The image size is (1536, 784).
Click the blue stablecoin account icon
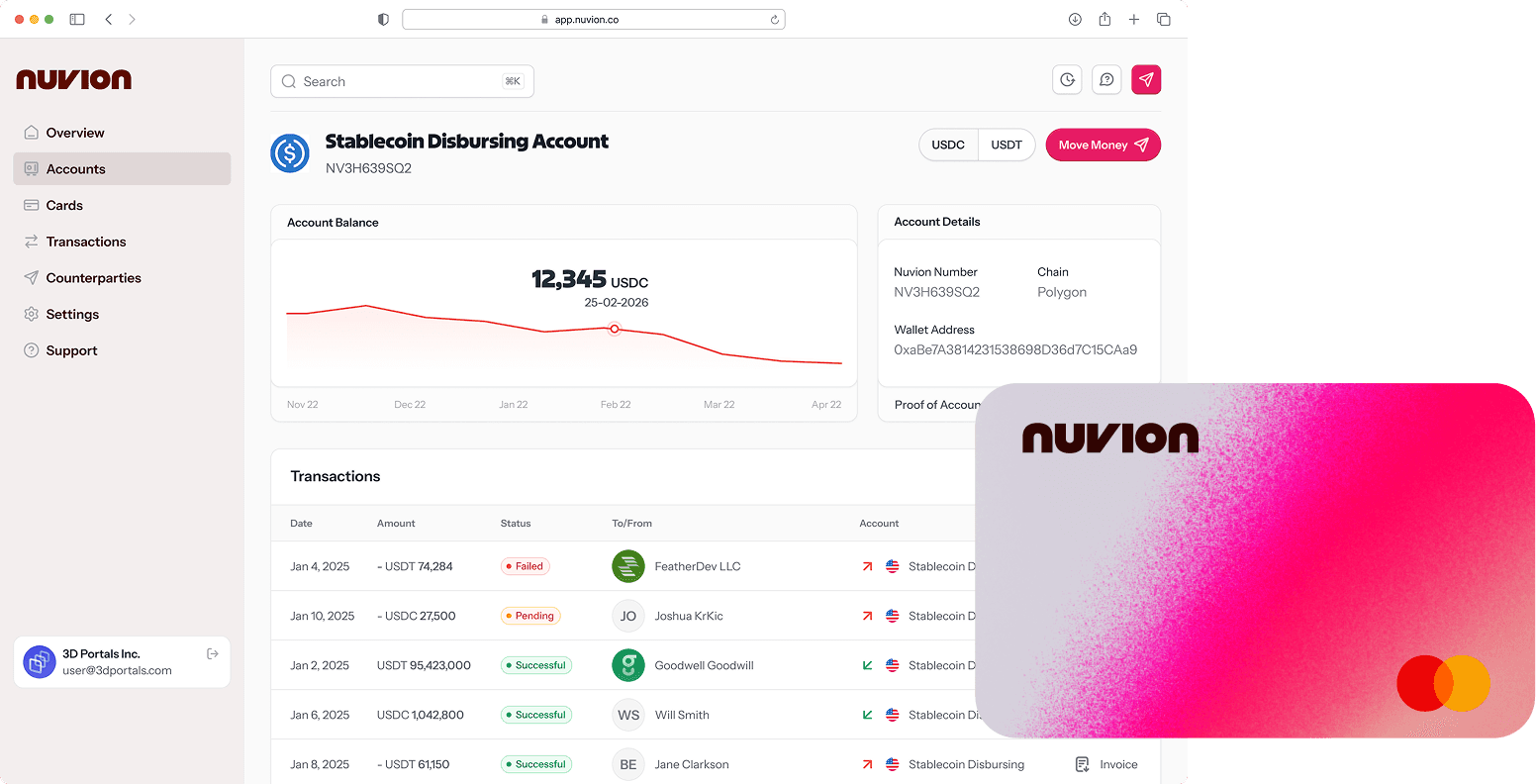(290, 153)
